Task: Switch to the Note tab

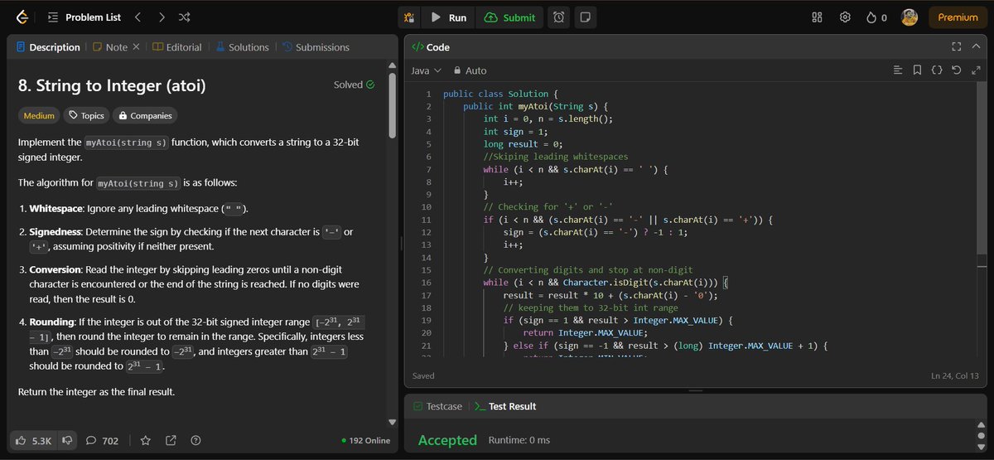Action: [x=110, y=47]
